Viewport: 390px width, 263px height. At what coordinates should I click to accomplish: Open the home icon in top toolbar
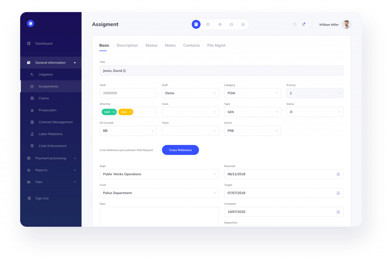pyautogui.click(x=220, y=24)
